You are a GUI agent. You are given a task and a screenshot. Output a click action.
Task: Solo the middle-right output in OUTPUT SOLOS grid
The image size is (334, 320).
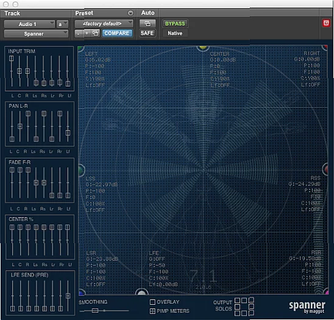[x=251, y=307]
